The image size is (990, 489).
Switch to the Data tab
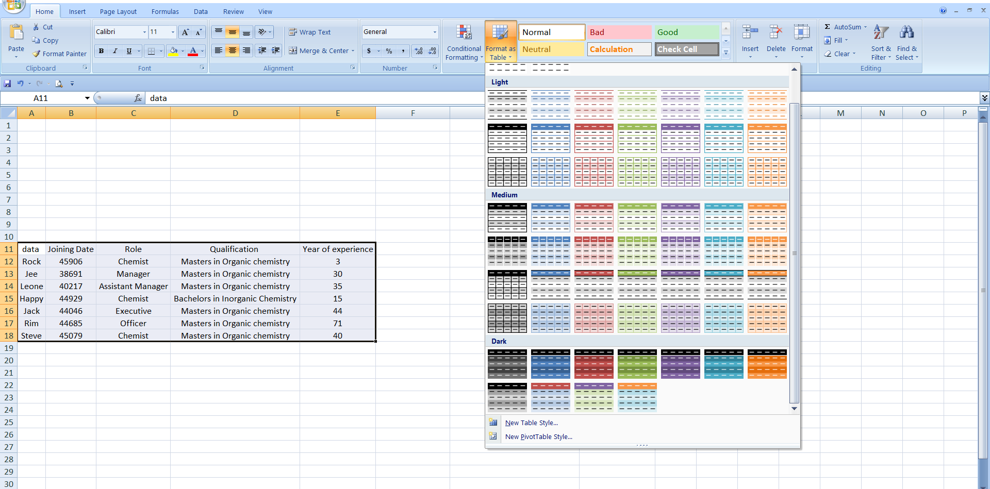201,11
